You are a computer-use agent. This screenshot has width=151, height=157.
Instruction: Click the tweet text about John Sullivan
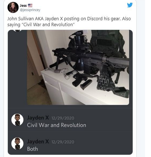(x=69, y=22)
